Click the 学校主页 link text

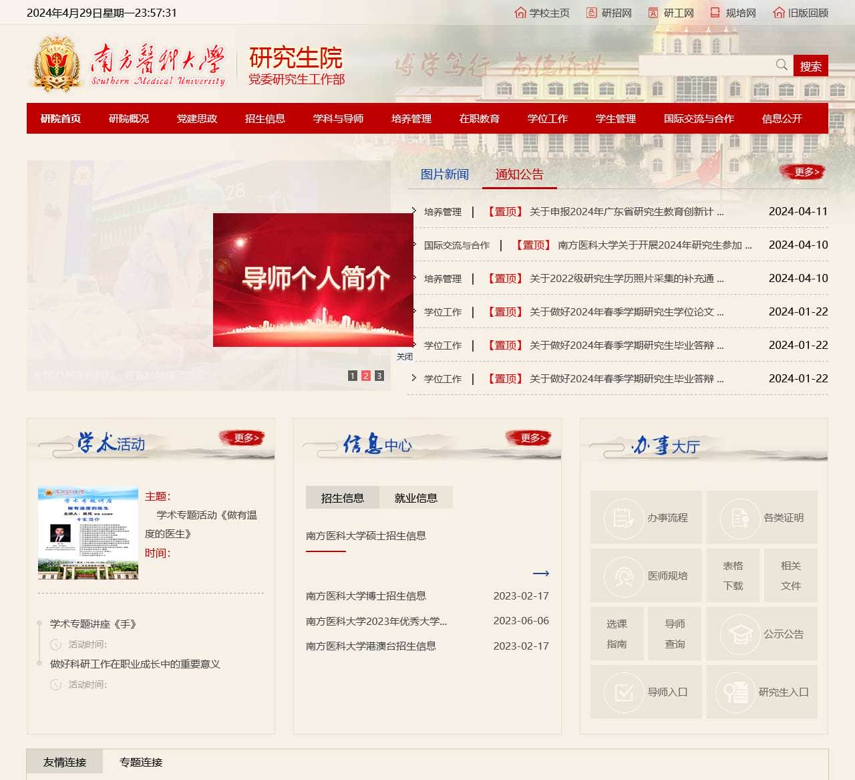pos(550,13)
